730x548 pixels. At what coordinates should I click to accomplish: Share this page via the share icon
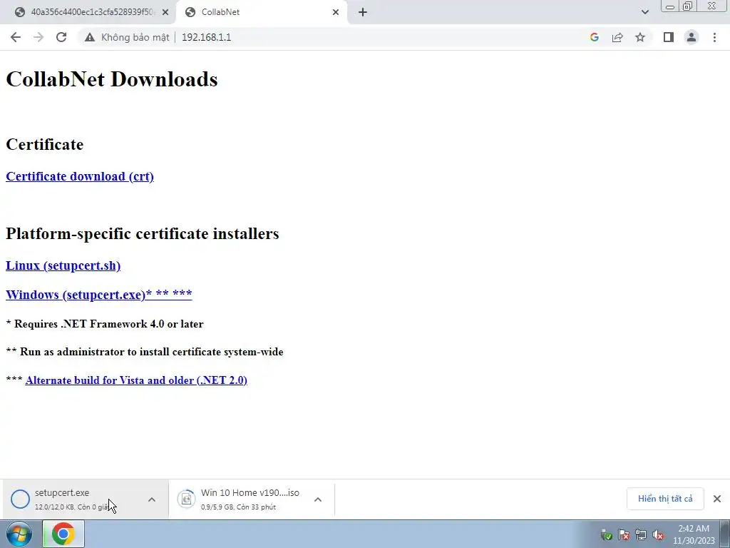tap(617, 37)
